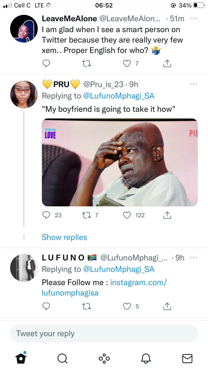This screenshot has width=208, height=371.
Task: View the Moja Love meme image
Action: tap(120, 162)
